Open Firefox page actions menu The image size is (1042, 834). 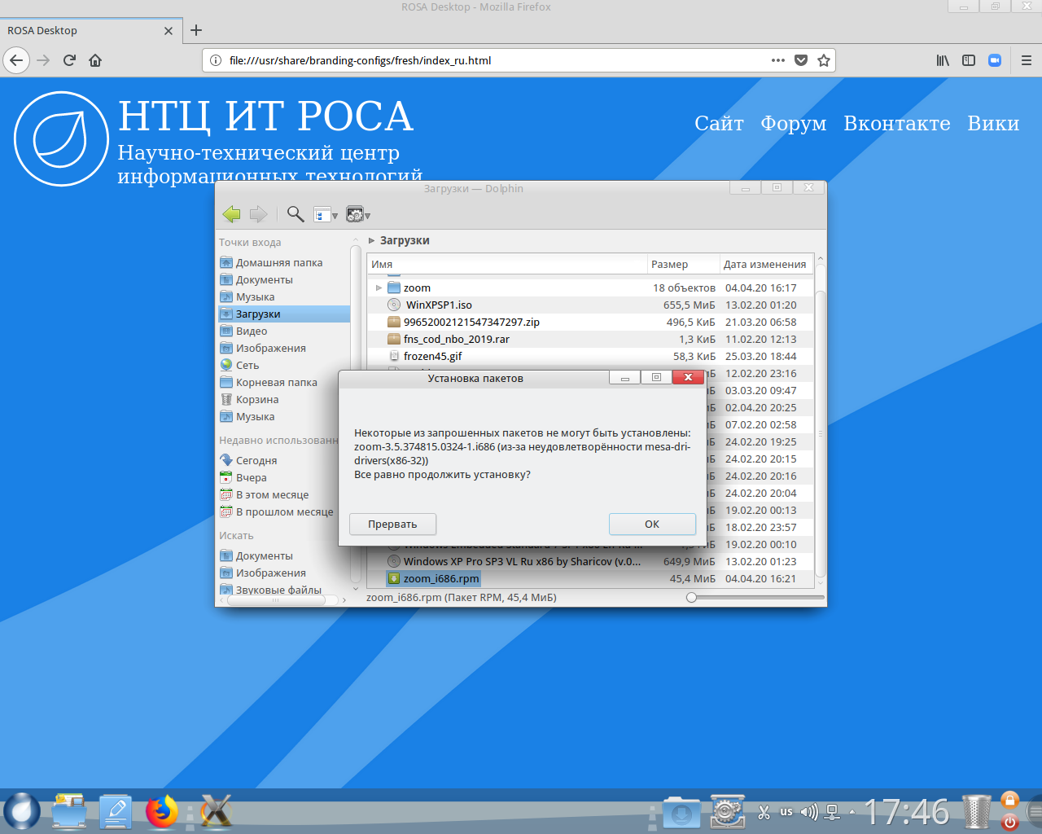pyautogui.click(x=778, y=60)
